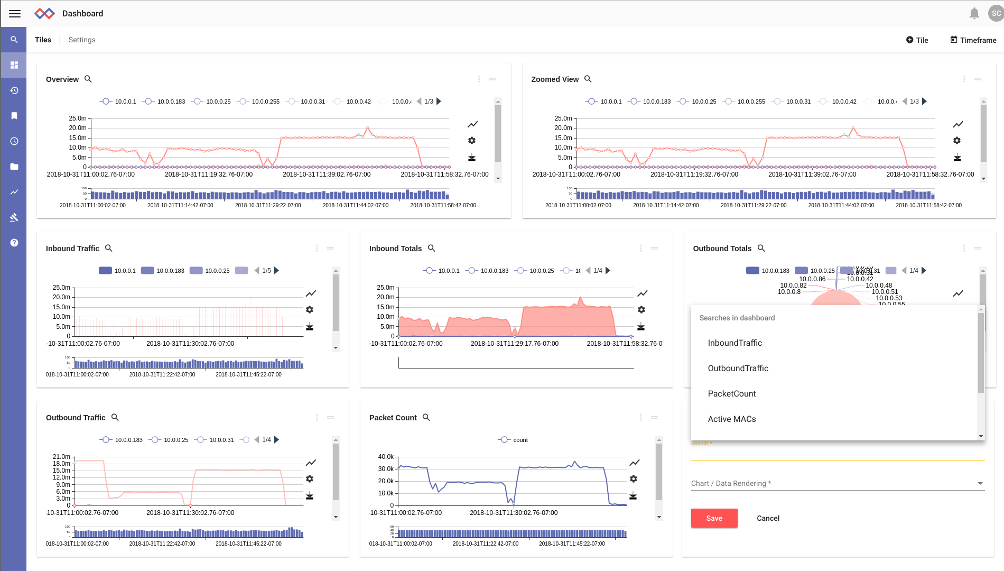Toggle 10.0.0.1 series in Inbound Totals legend
Viewport: 1004px width, 571px height.
(441, 271)
